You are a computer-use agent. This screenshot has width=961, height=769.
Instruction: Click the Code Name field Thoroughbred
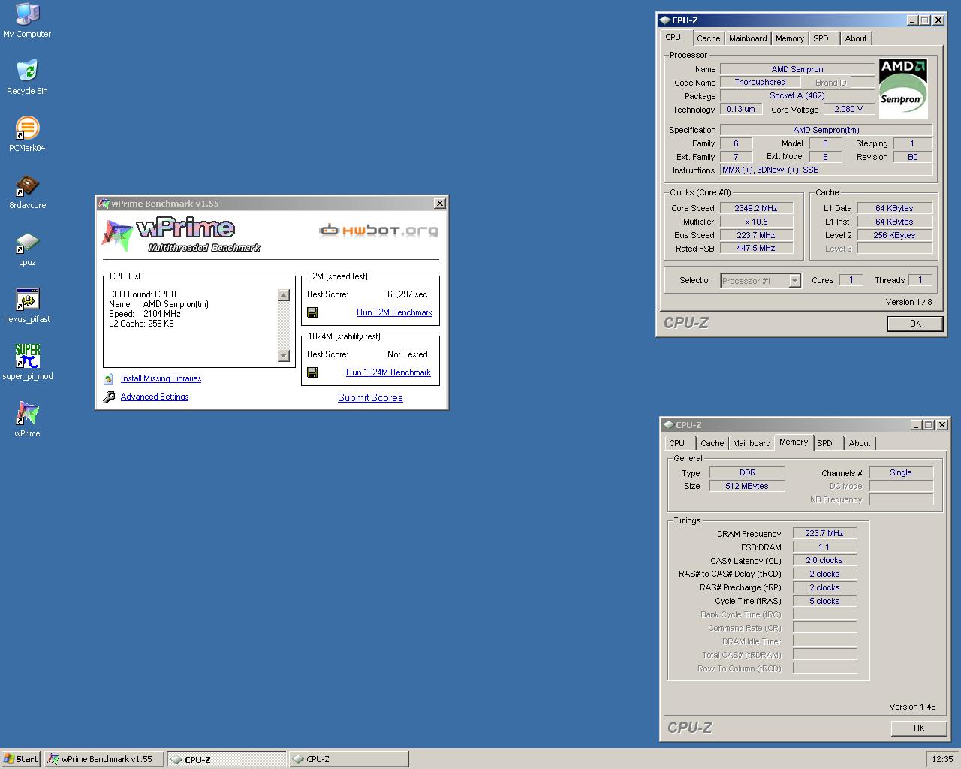pos(760,82)
